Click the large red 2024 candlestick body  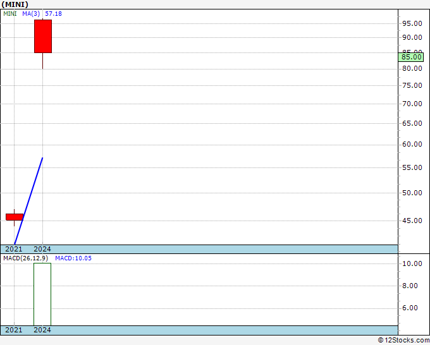point(43,36)
